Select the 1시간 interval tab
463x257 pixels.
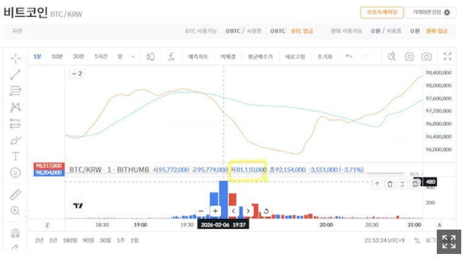point(101,57)
